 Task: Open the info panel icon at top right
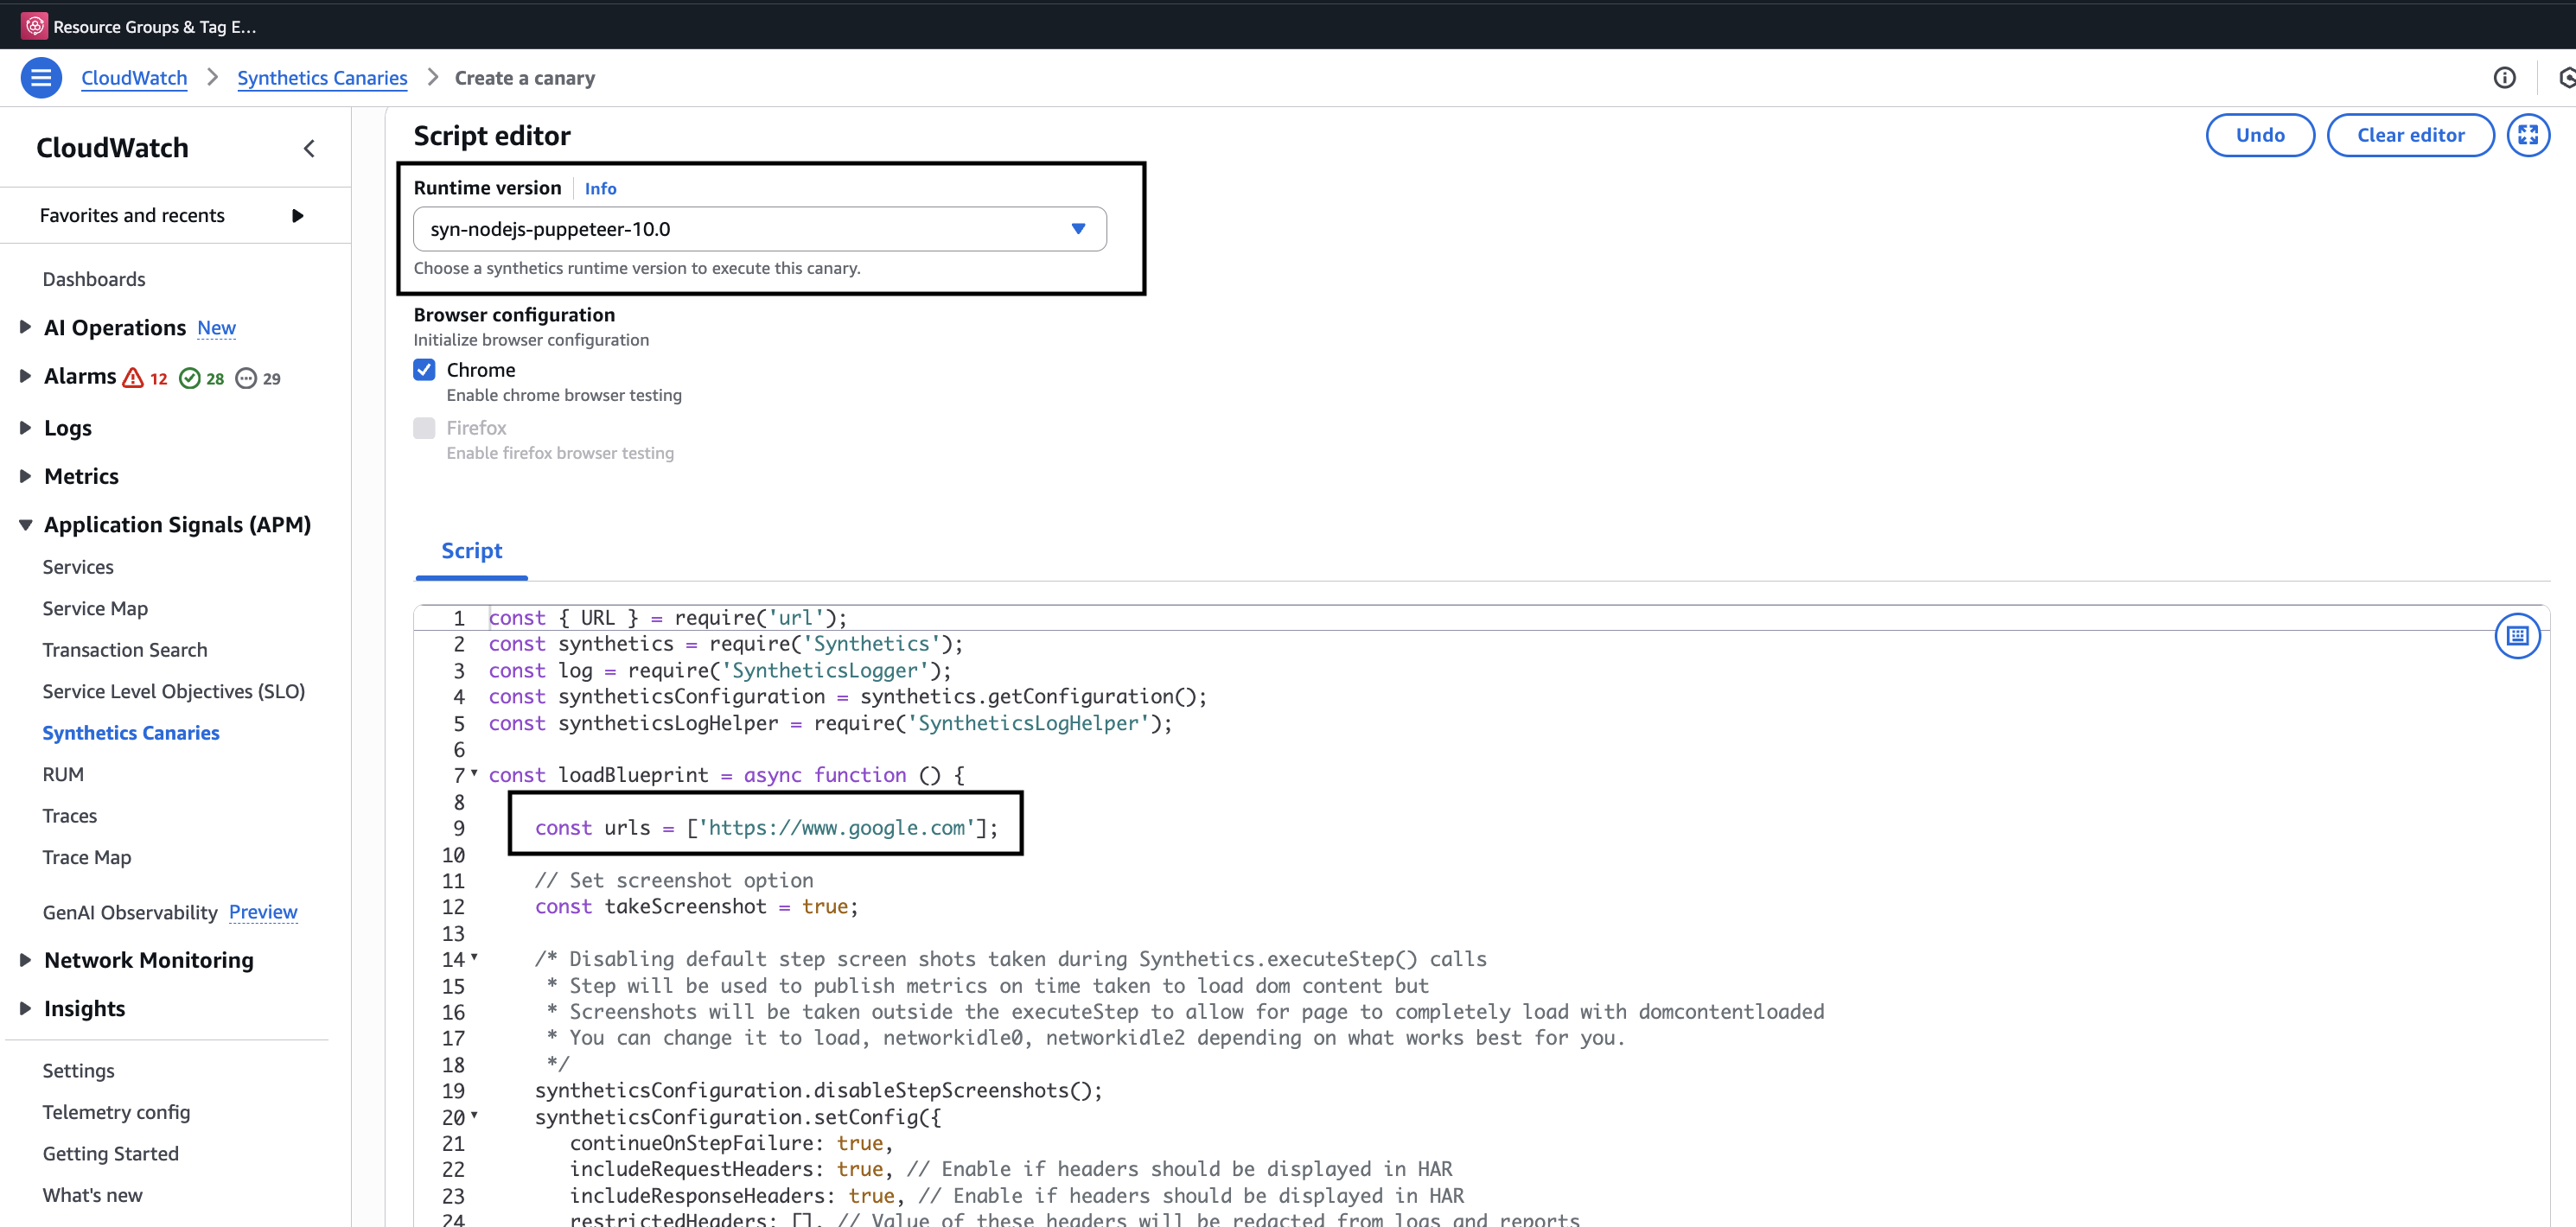(x=2504, y=77)
